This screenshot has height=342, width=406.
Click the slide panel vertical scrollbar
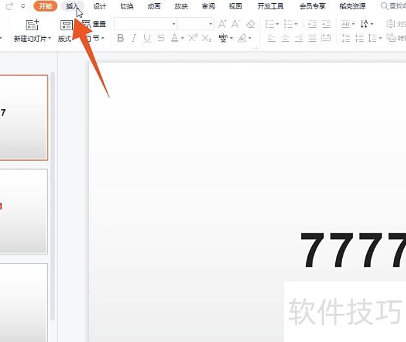pyautogui.click(x=53, y=196)
